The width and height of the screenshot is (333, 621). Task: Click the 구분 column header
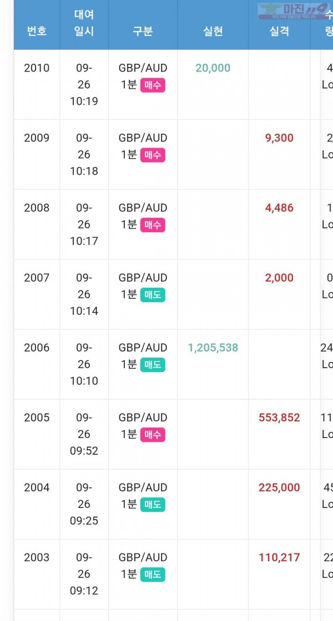coord(143,31)
